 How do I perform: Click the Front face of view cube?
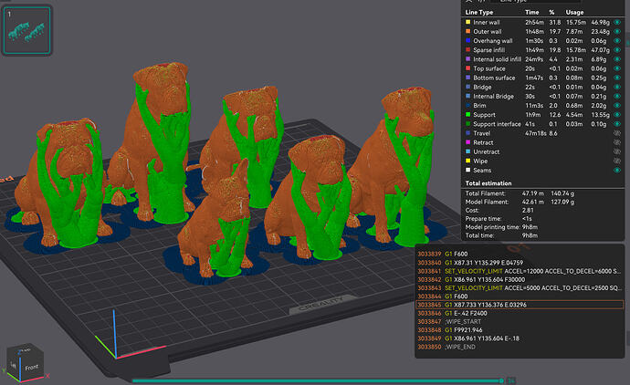coord(32,368)
